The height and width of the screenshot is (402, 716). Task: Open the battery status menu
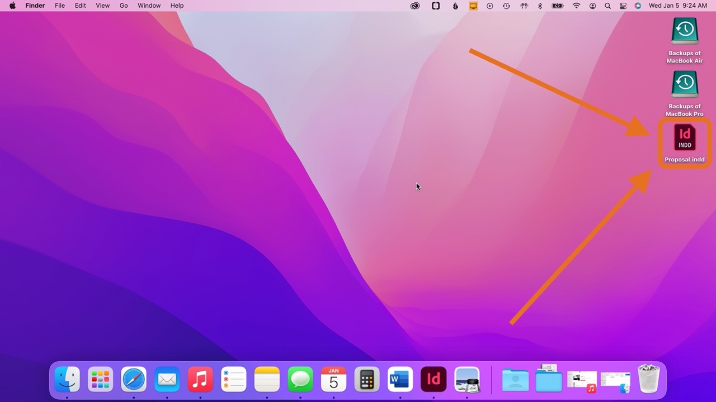pos(558,6)
